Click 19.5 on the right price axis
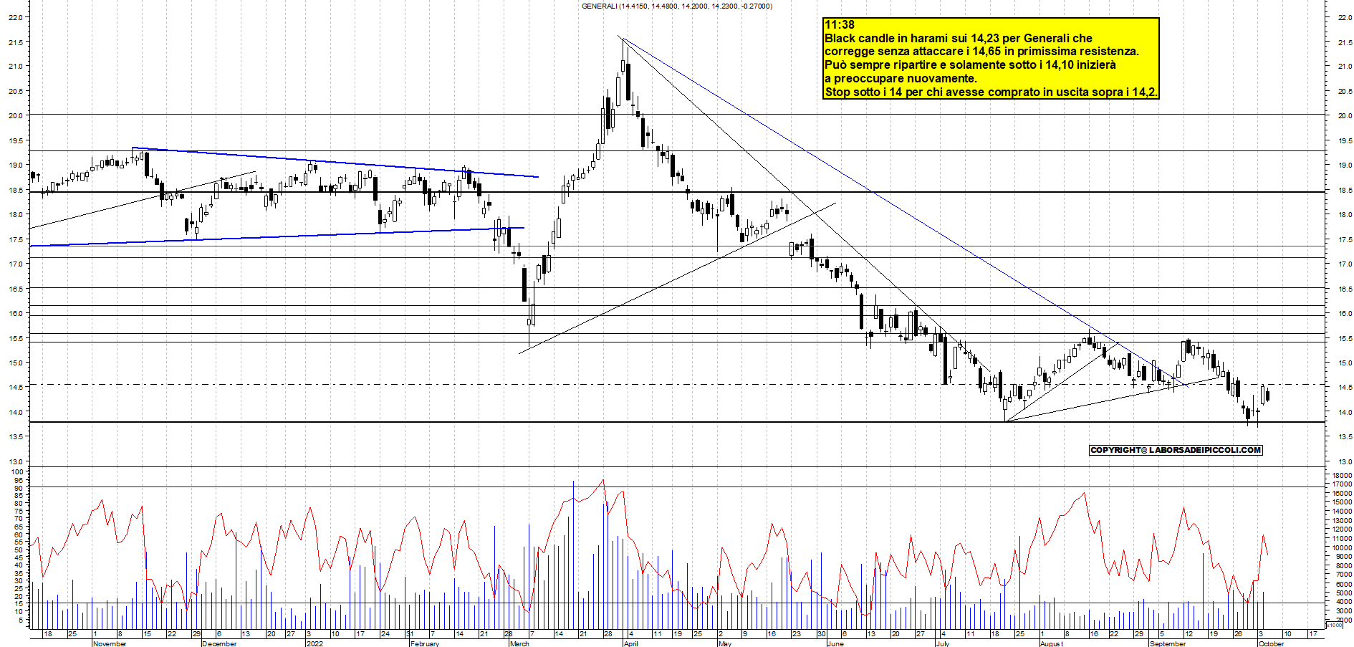1354x647 pixels. pyautogui.click(x=1345, y=141)
